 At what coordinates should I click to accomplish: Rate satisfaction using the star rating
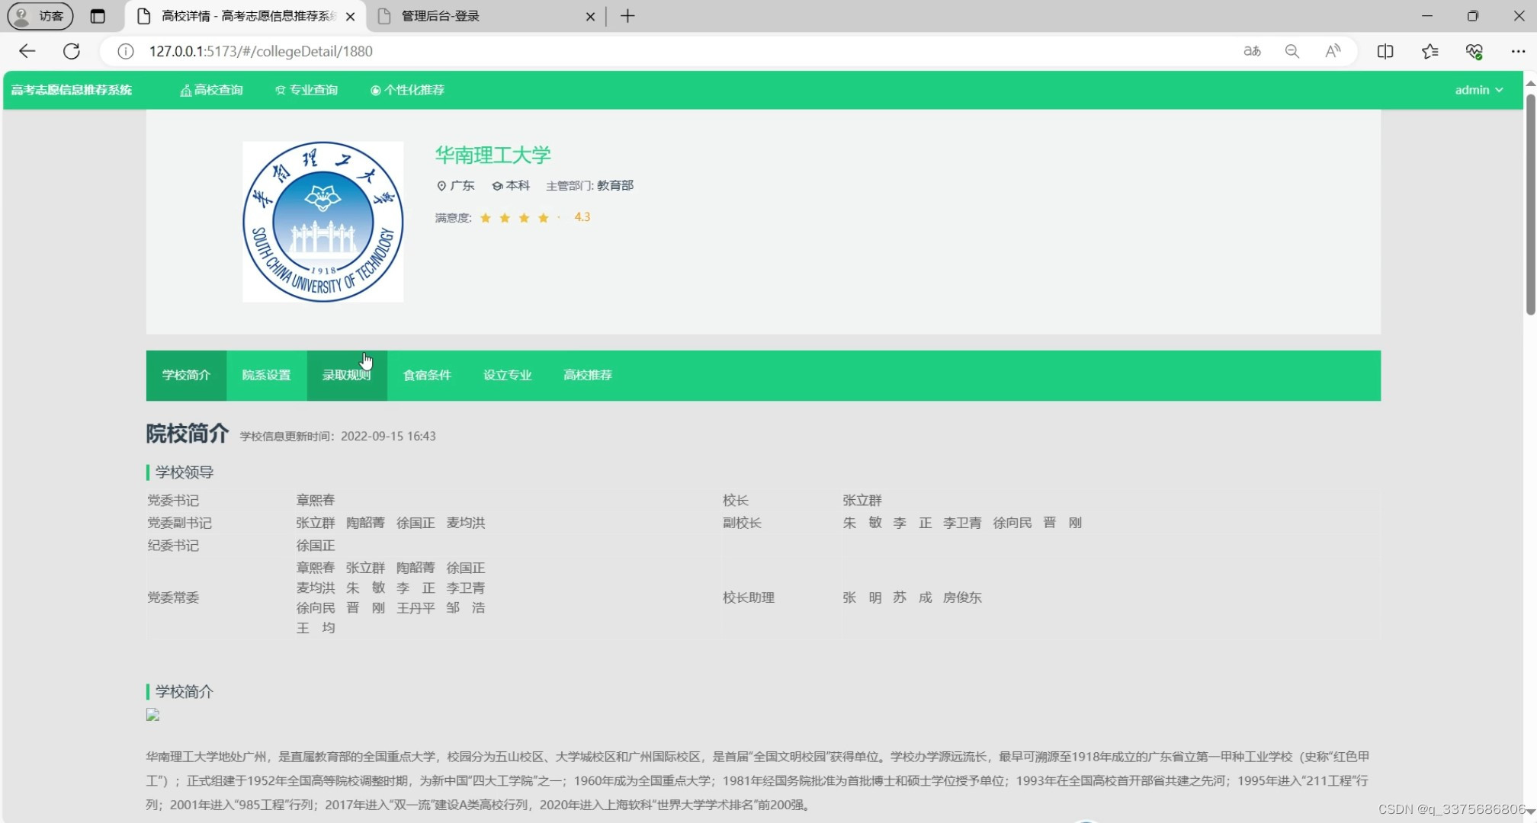514,218
